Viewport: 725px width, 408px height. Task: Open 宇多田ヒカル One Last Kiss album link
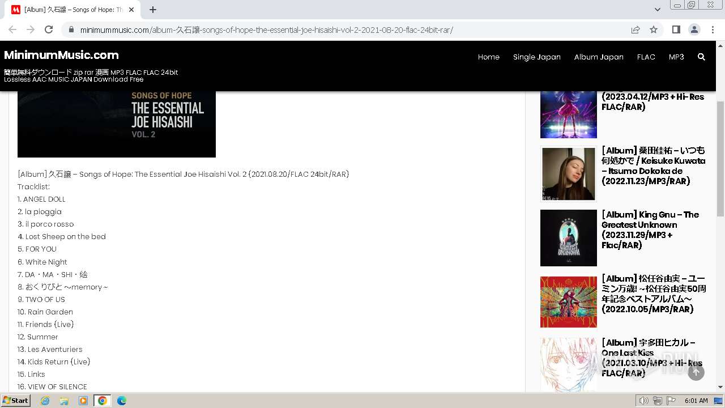pyautogui.click(x=651, y=358)
